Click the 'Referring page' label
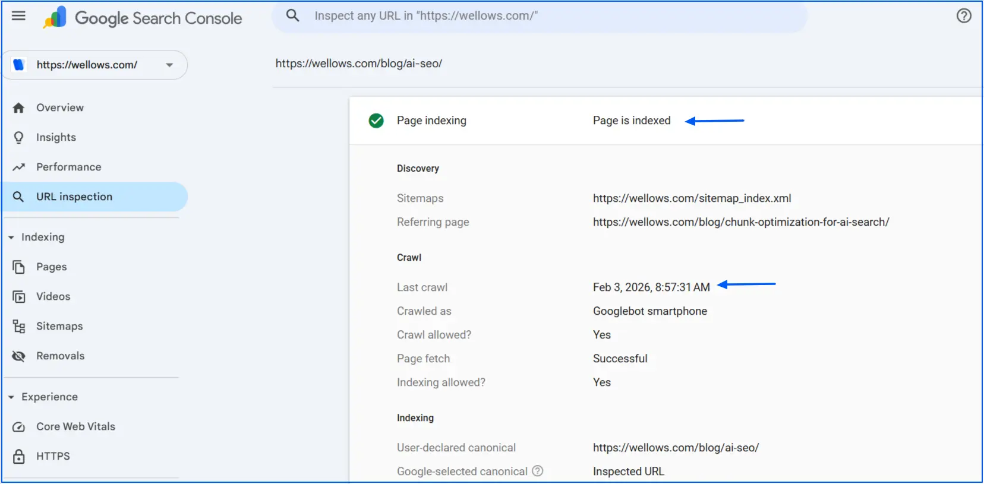 [x=433, y=222]
